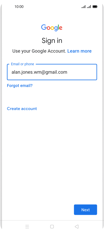The height and width of the screenshot is (233, 104).
Task: Click the alan.jones.wm@gmail.com text in the field
Action: (x=39, y=72)
